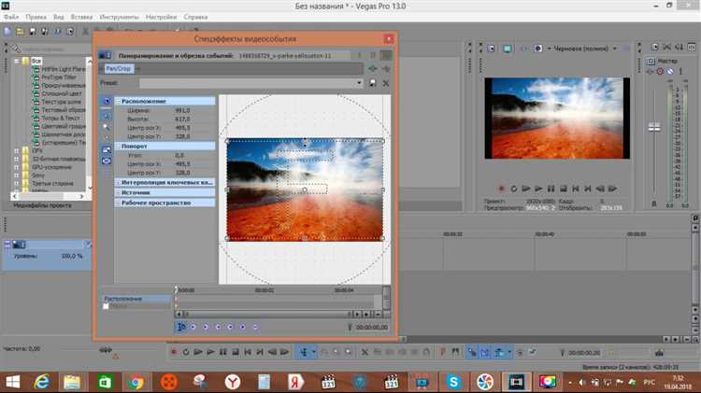
Task: Select the Normal Edit tool in Pan/Crop sidebar
Action: [107, 116]
